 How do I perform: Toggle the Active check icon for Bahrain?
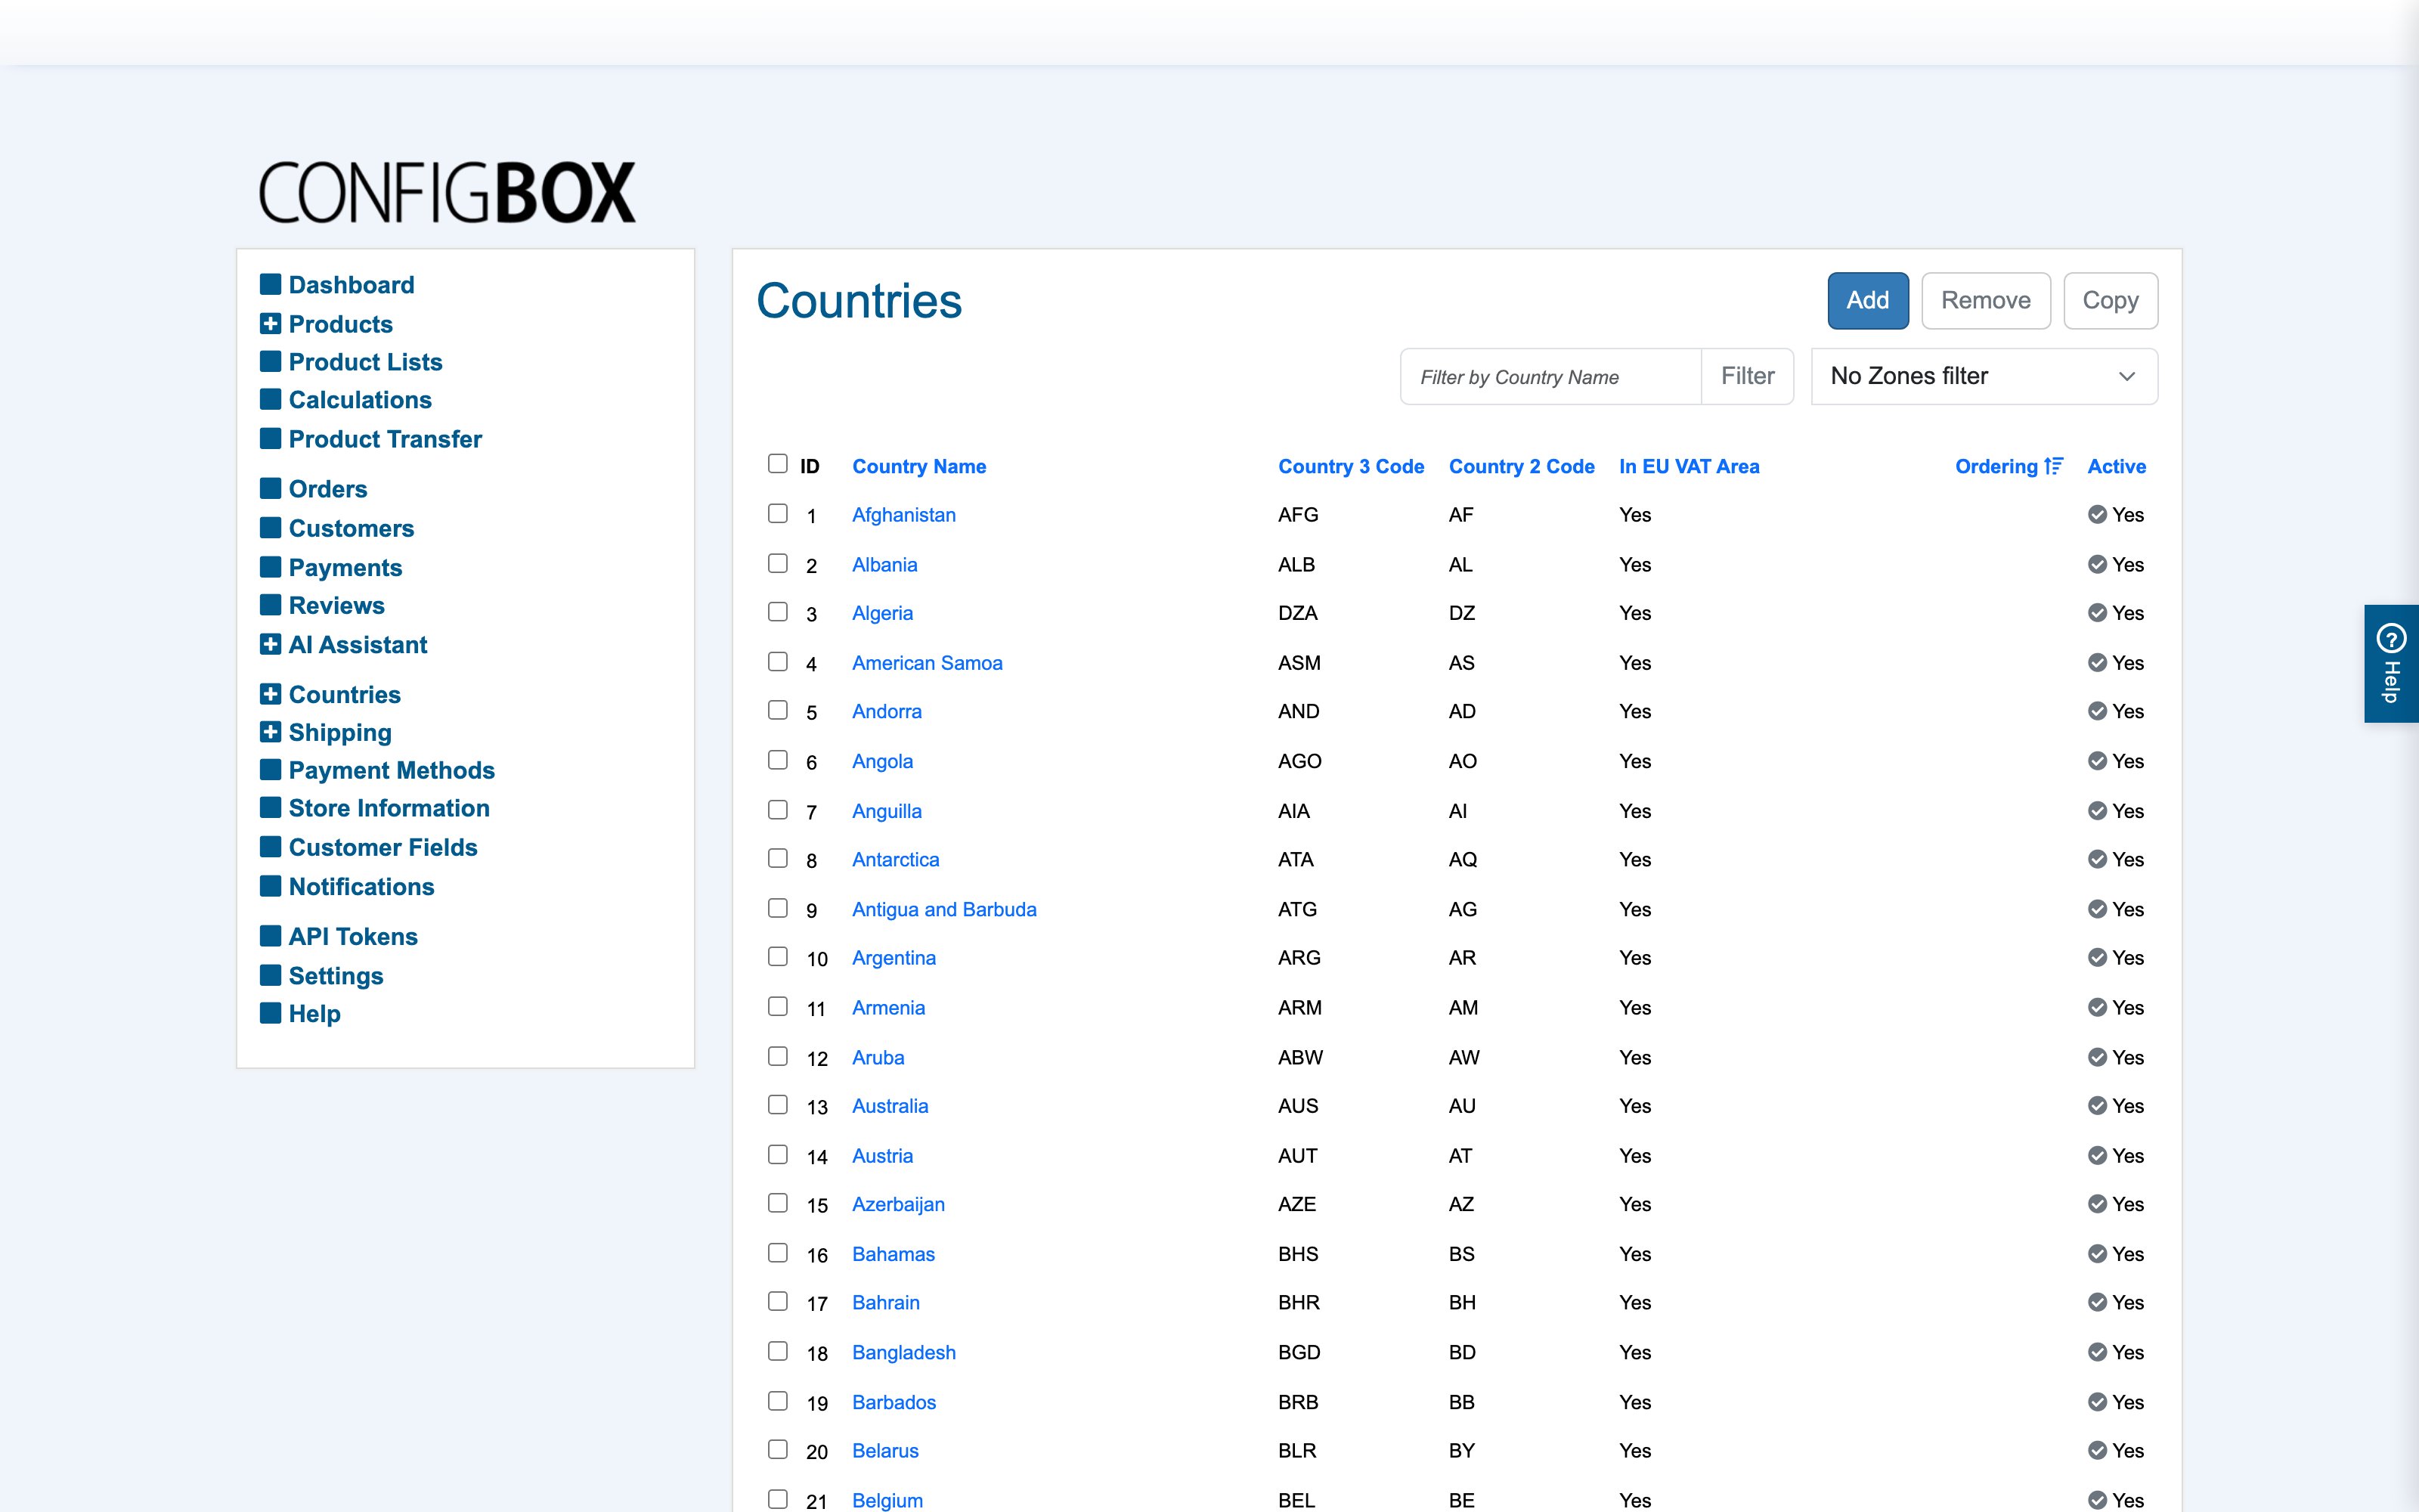point(2097,1302)
